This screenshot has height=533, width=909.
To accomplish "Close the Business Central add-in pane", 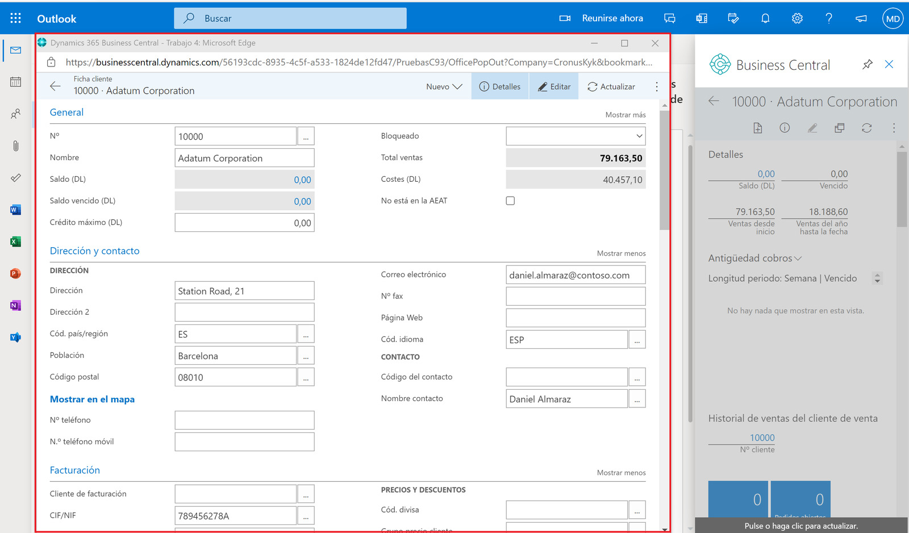I will click(889, 64).
